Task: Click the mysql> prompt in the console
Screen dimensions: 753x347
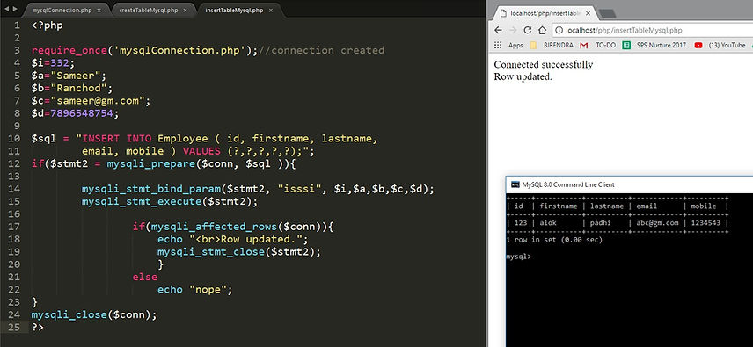Action: pyautogui.click(x=519, y=257)
